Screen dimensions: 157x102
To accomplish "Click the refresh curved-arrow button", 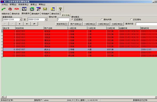I will click(34, 24).
